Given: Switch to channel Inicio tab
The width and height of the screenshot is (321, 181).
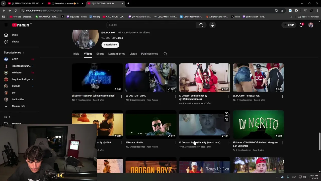Looking at the screenshot, I should click(76, 54).
